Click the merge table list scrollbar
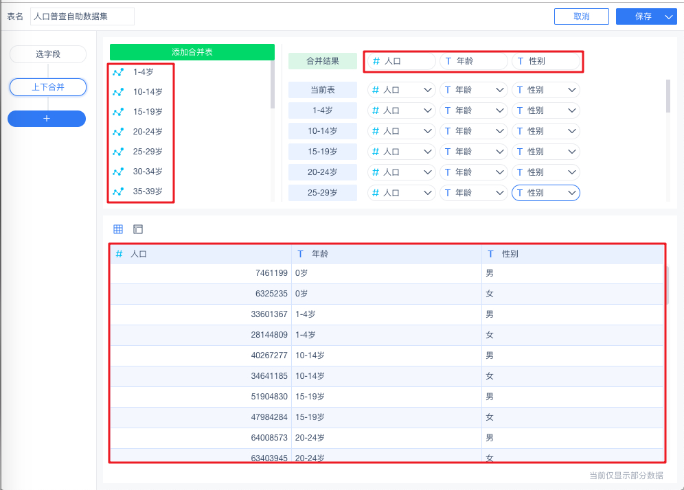Screen dimensions: 684x490 273,84
